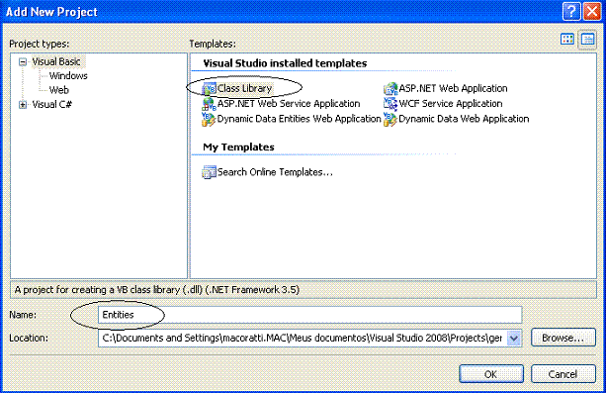Open the Location path dropdown
This screenshot has width=606, height=393.
pos(514,338)
